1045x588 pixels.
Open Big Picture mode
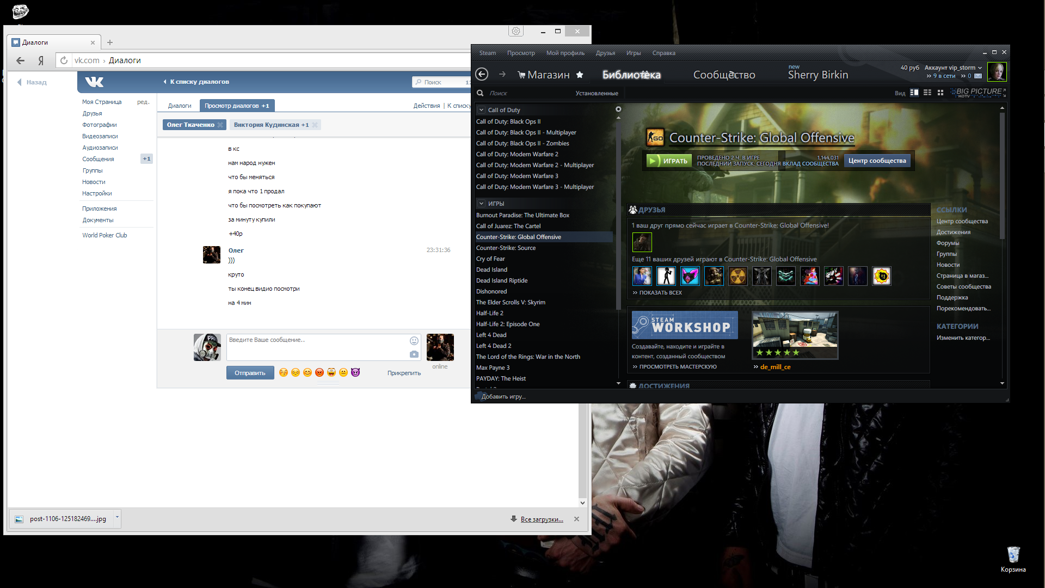coord(978,92)
